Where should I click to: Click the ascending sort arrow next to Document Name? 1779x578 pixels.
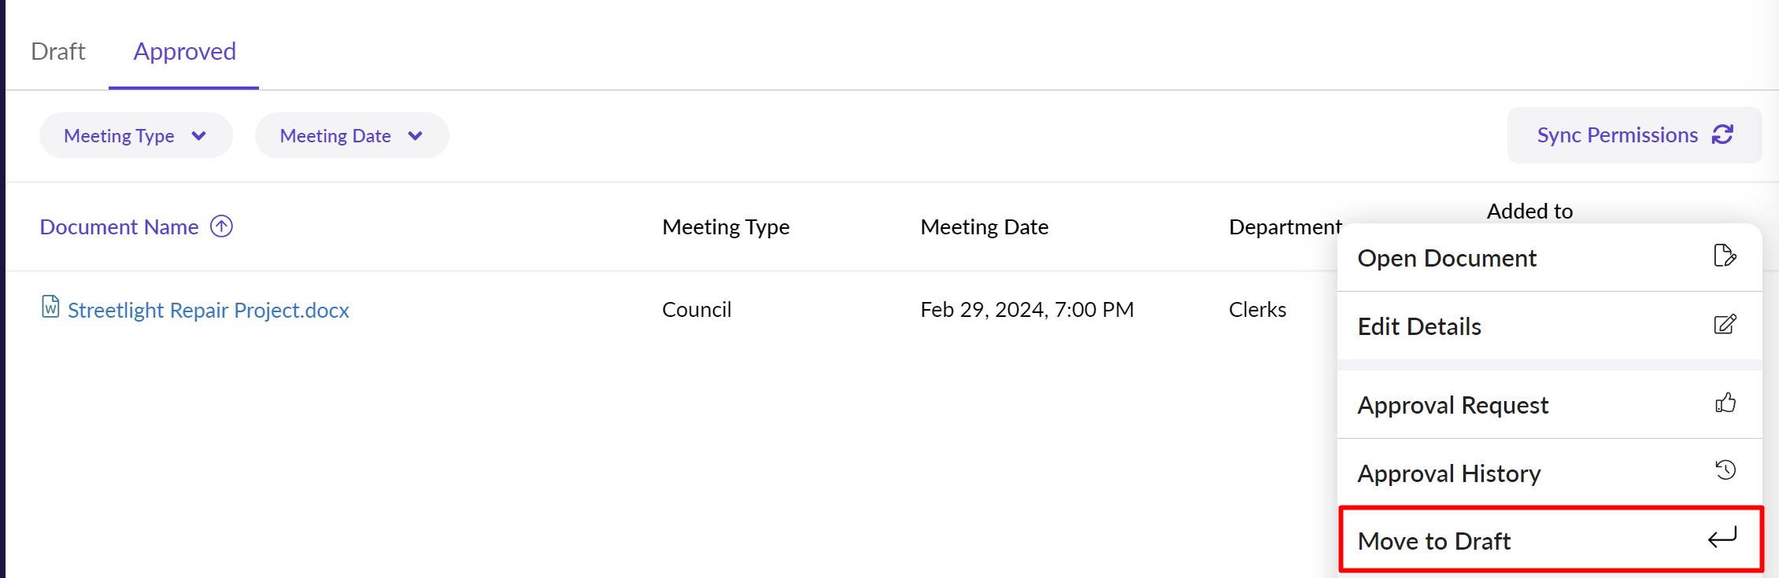pyautogui.click(x=222, y=226)
